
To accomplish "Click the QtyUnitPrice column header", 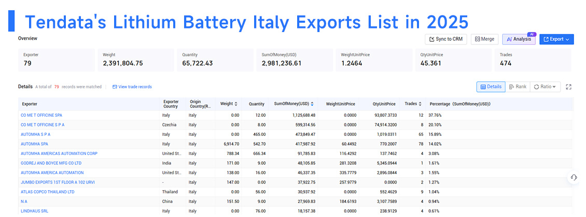I will [x=384, y=104].
